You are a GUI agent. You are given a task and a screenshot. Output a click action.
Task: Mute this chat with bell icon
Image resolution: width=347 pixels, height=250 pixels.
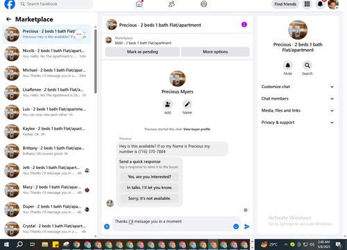click(x=288, y=66)
